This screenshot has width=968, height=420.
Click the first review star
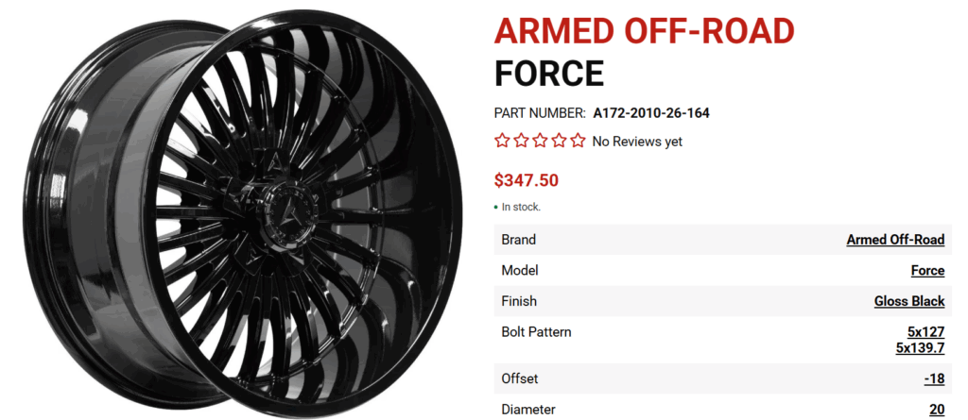point(503,142)
